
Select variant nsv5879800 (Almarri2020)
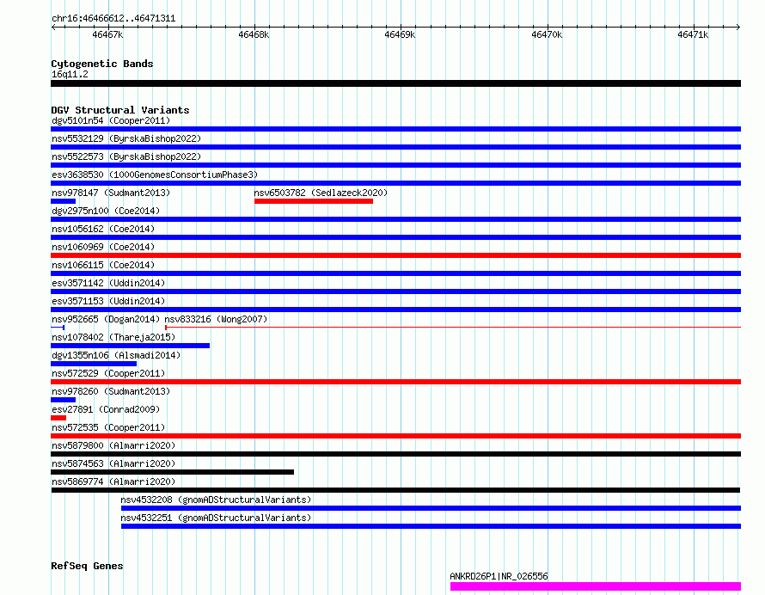click(113, 445)
